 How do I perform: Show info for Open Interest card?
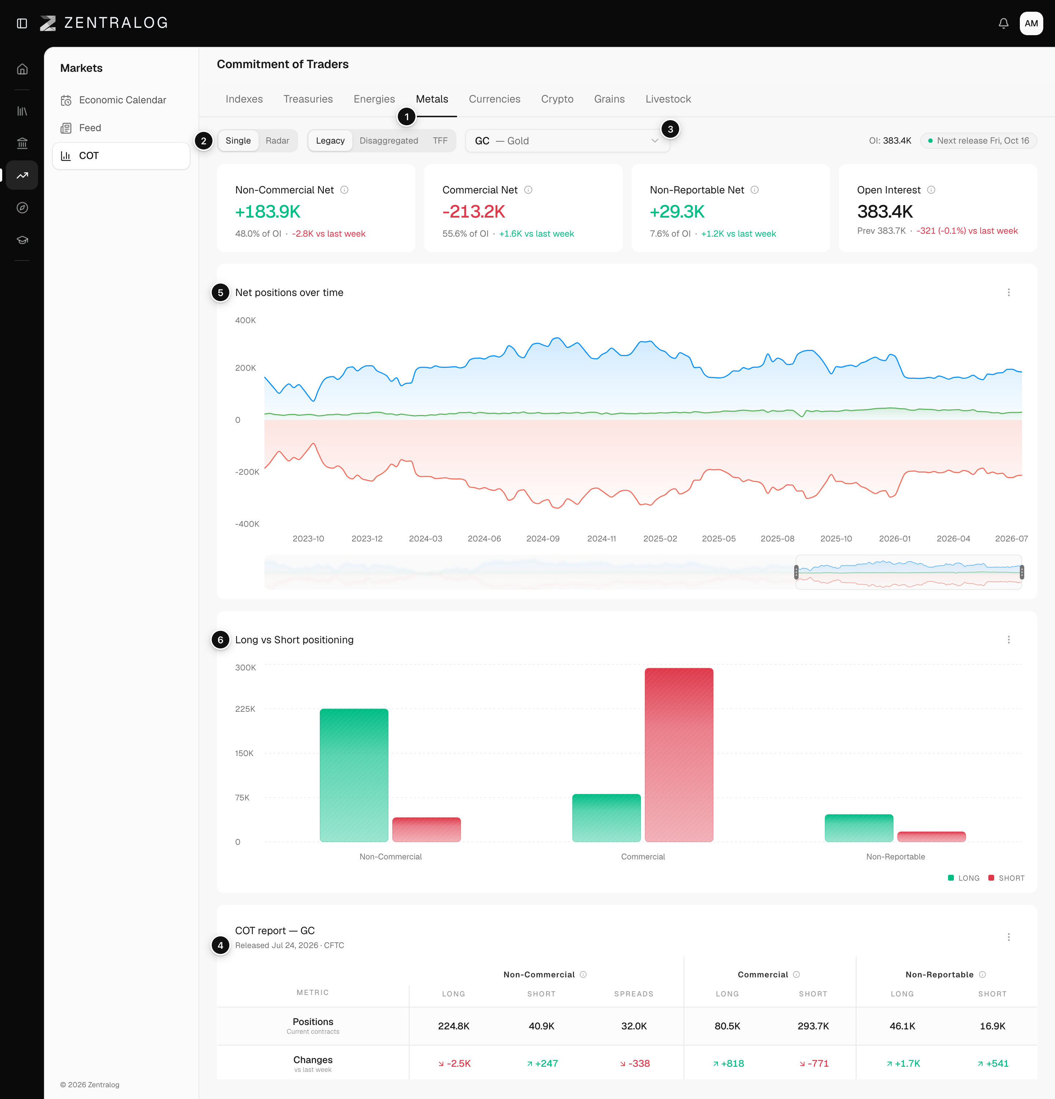click(931, 189)
